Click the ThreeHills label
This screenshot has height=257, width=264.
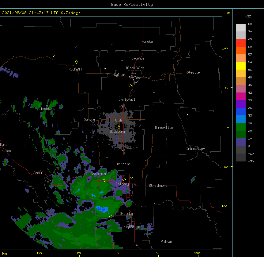pyautogui.click(x=164, y=128)
